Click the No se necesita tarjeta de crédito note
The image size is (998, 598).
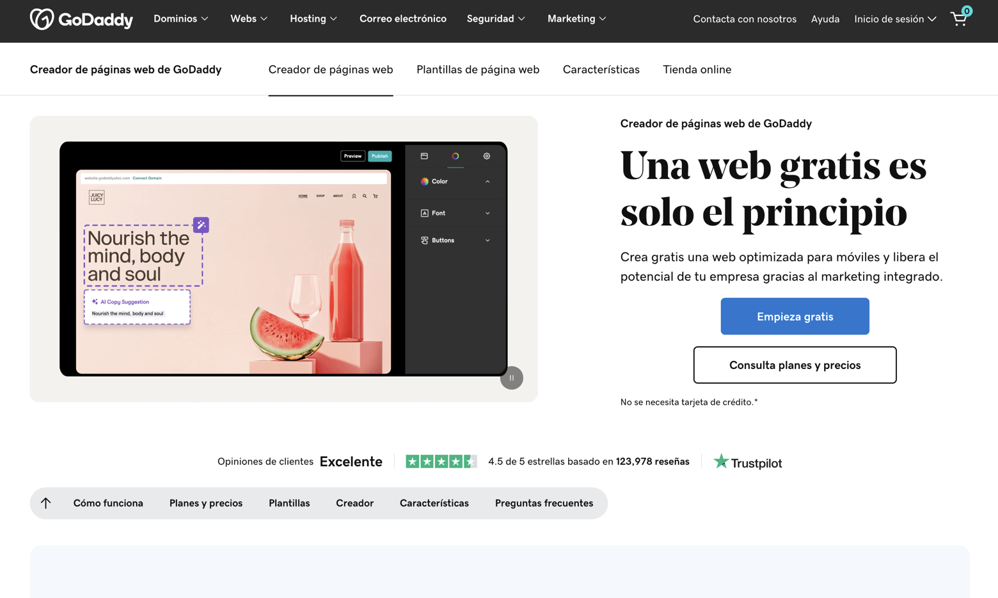[x=689, y=402]
